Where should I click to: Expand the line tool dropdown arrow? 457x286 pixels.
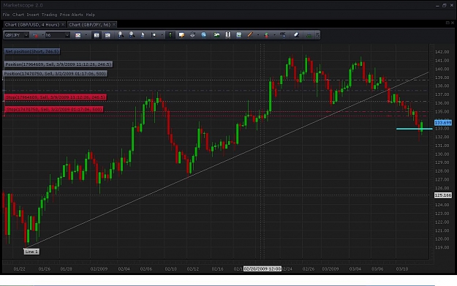point(258,35)
